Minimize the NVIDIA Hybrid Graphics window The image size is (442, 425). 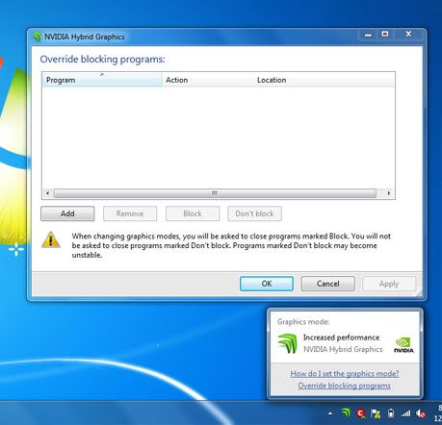[368, 35]
